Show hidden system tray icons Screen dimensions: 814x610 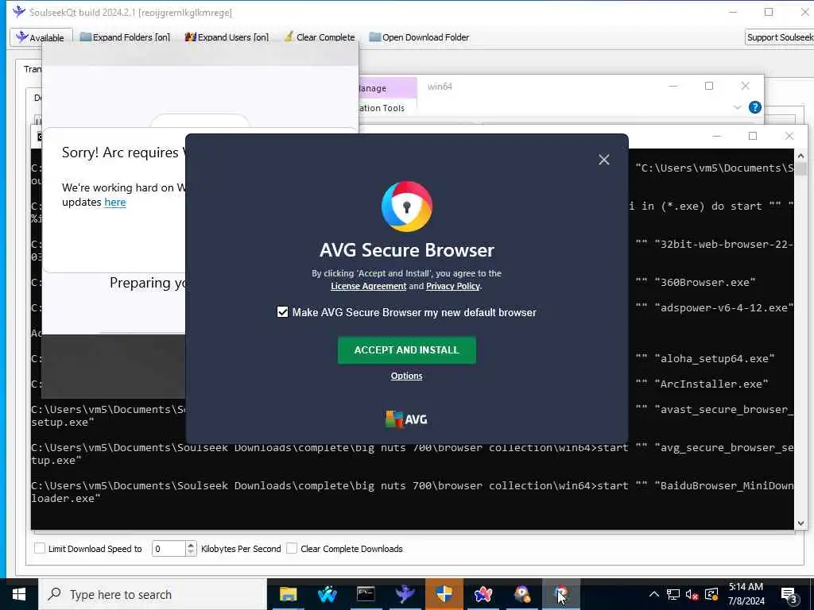tap(654, 594)
